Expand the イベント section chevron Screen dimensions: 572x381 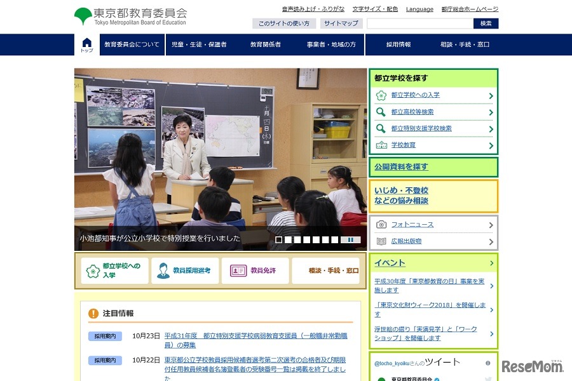tap(491, 263)
